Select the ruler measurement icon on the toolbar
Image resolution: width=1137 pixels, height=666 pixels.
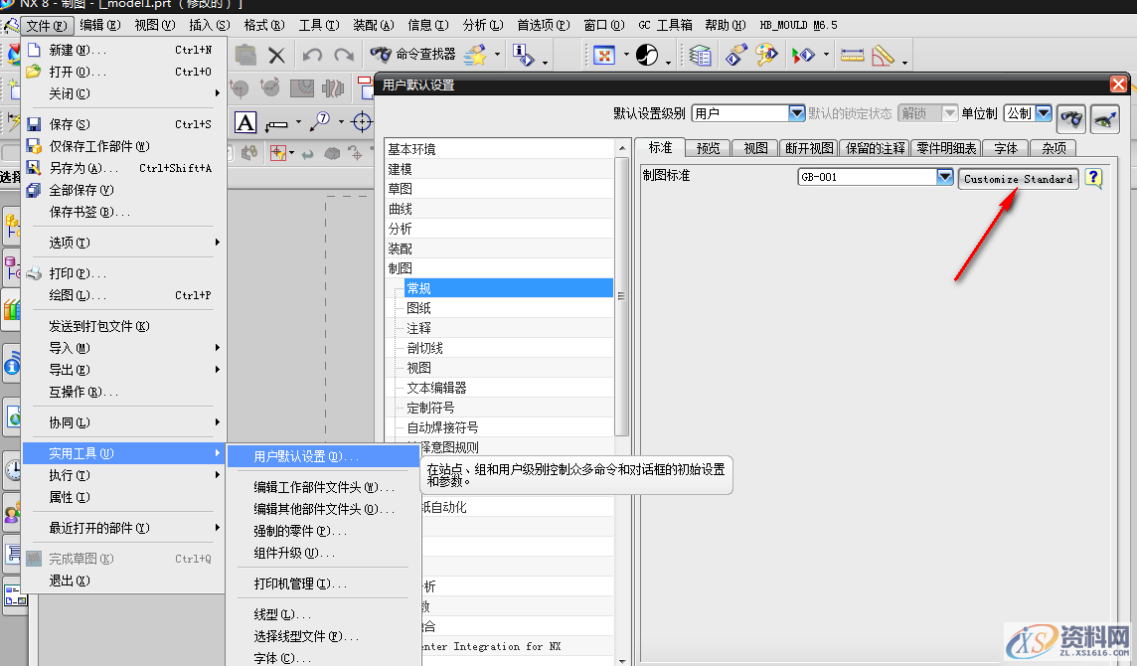coord(852,56)
